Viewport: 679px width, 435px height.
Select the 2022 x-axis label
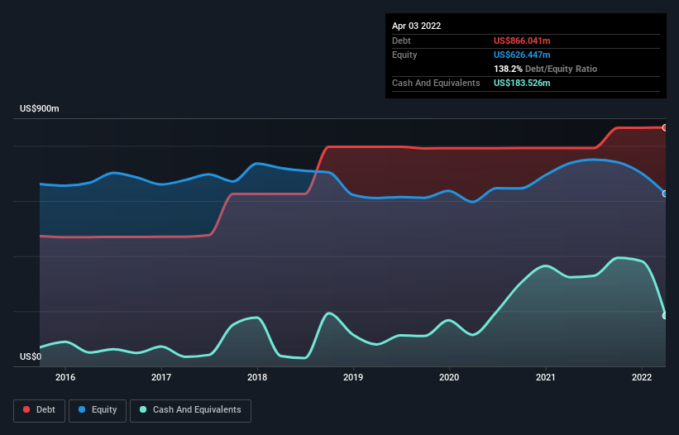coord(642,377)
